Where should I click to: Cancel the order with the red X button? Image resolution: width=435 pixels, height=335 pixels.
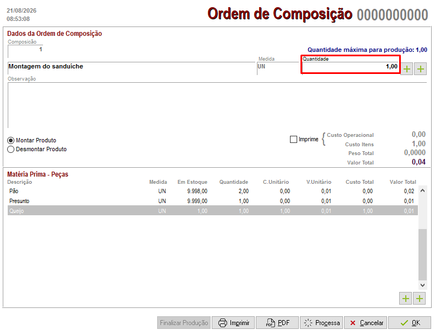pos(366,323)
